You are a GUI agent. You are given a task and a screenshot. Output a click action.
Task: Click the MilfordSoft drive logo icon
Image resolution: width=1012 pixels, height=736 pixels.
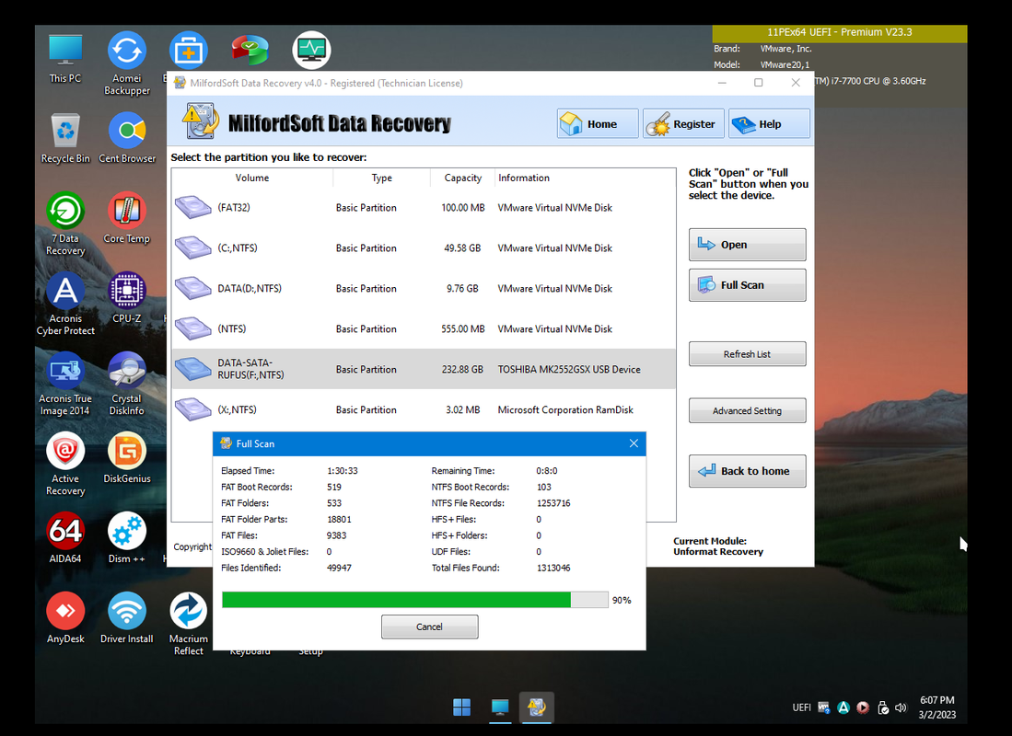click(x=201, y=121)
